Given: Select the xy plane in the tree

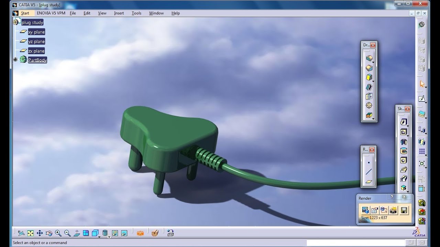Looking at the screenshot, I should tap(36, 32).
